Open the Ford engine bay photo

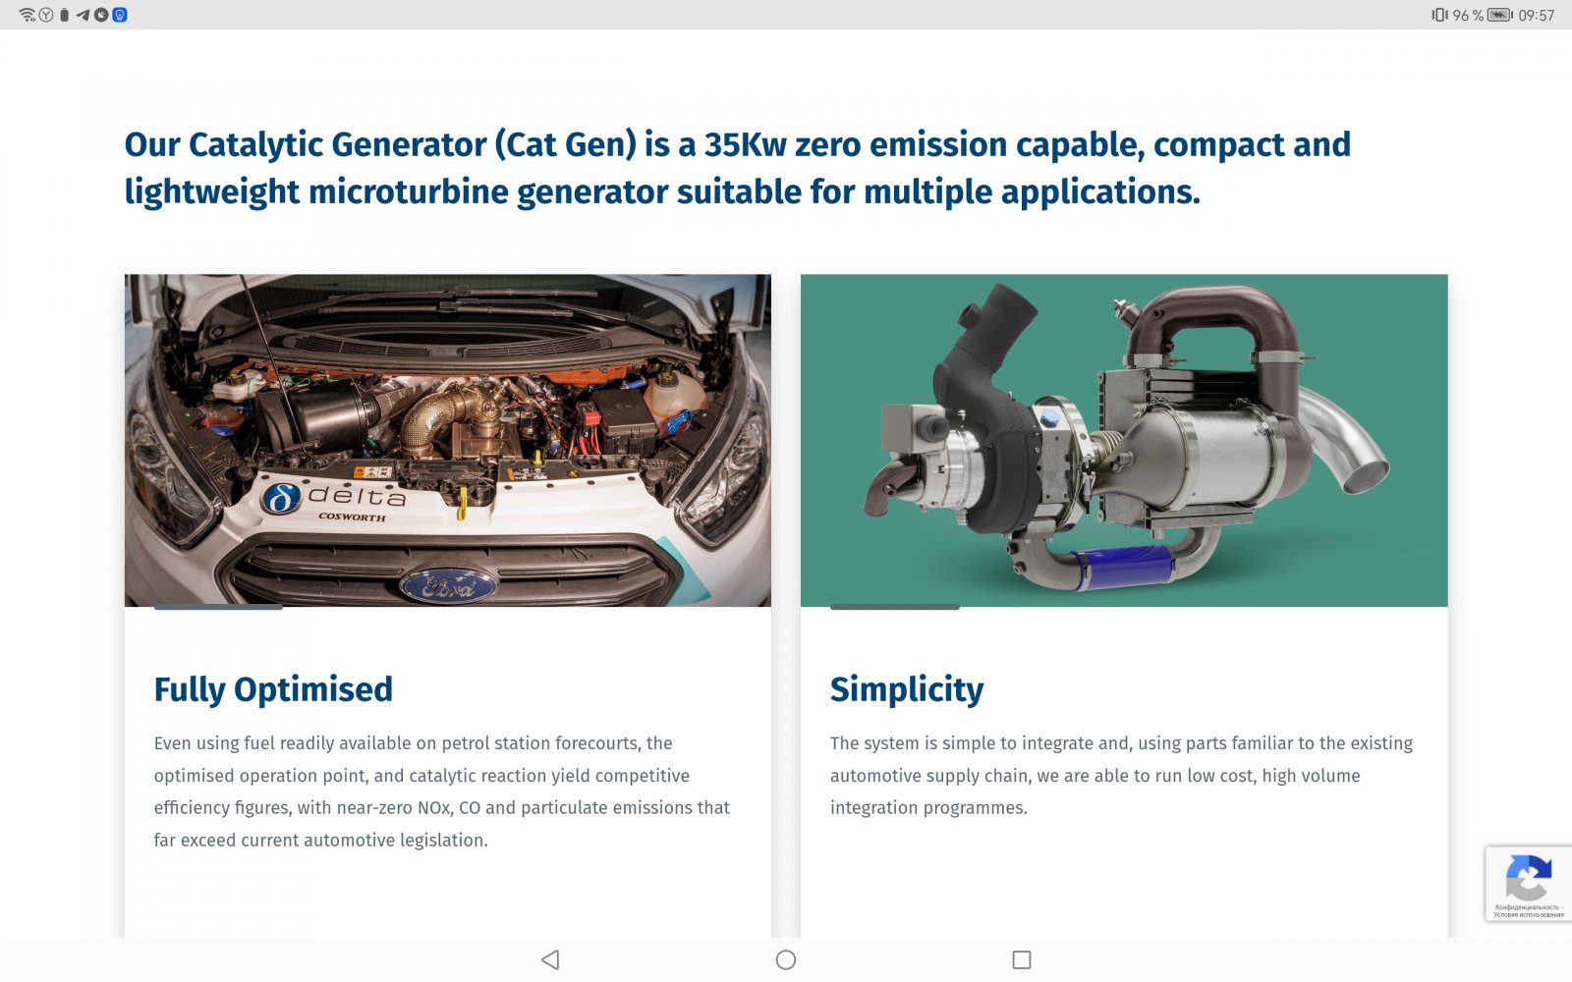pyautogui.click(x=447, y=440)
